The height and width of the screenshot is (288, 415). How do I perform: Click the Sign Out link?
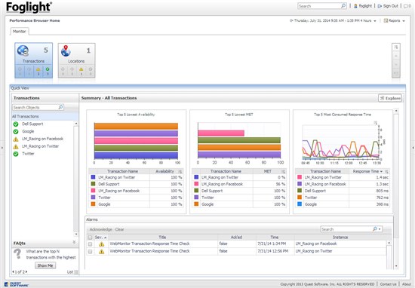coord(390,6)
